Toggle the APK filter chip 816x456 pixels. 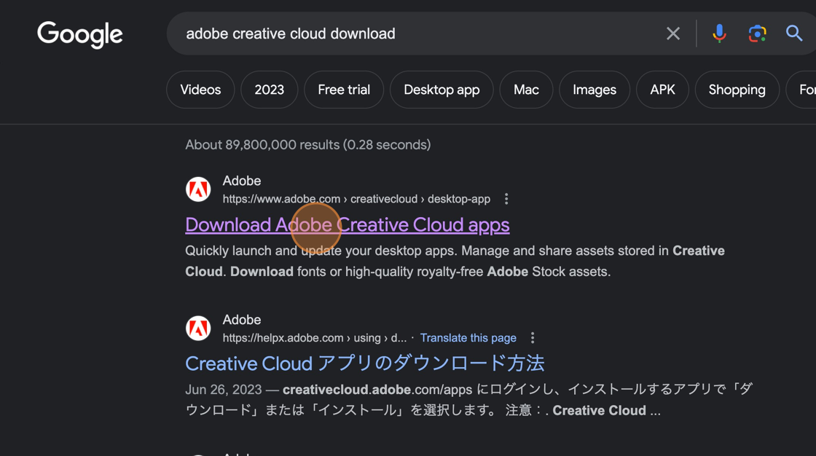[662, 90]
